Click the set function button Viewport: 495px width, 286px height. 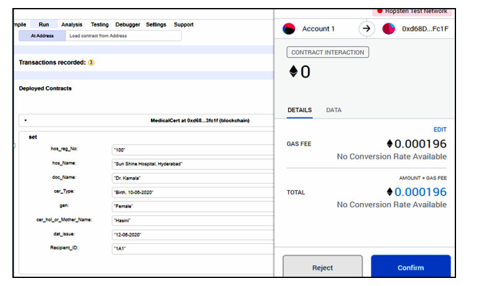tap(33, 137)
